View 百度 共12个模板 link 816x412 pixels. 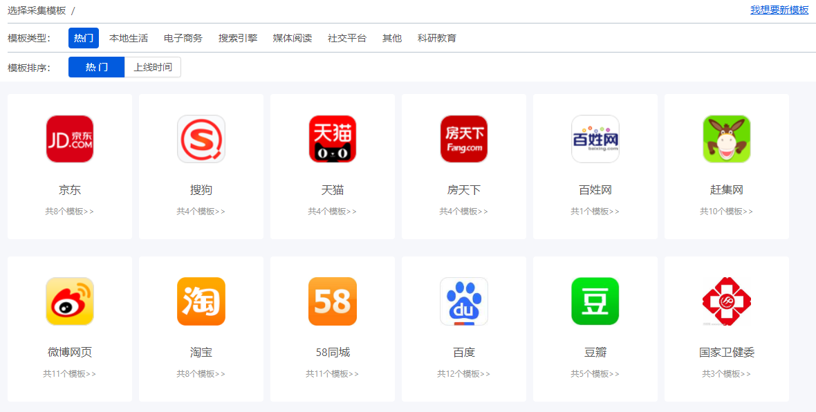click(464, 373)
